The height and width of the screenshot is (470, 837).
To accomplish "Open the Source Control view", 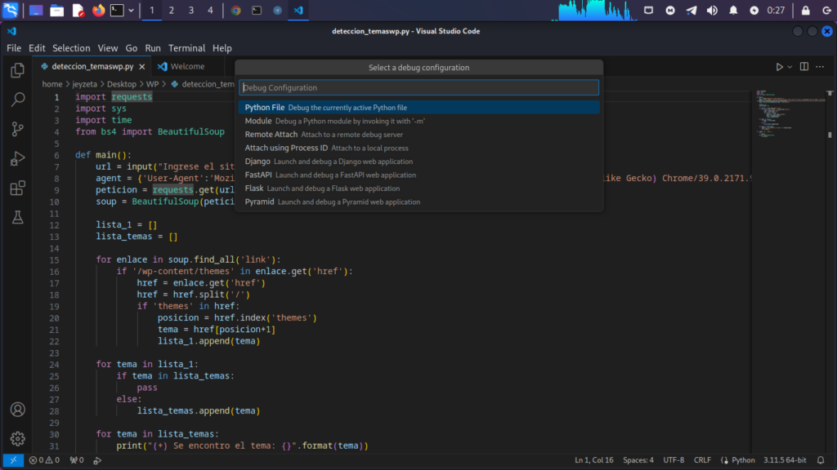I will [16, 129].
